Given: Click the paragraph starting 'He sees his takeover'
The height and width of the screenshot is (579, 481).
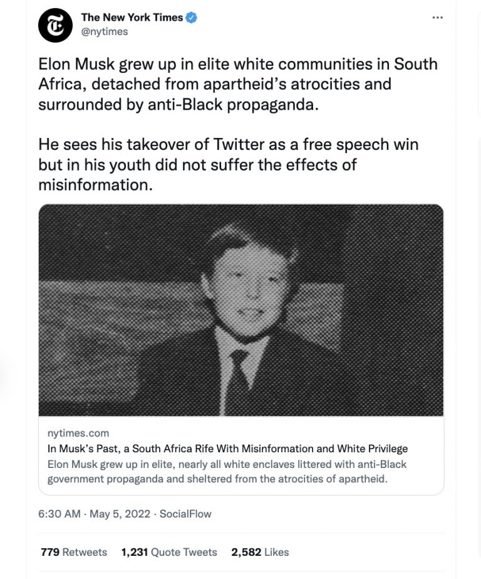Looking at the screenshot, I should [229, 164].
